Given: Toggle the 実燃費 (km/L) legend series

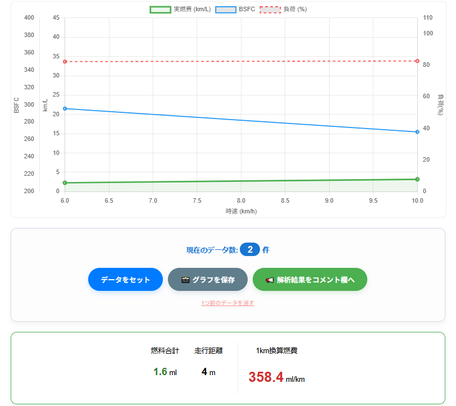Looking at the screenshot, I should point(180,10).
